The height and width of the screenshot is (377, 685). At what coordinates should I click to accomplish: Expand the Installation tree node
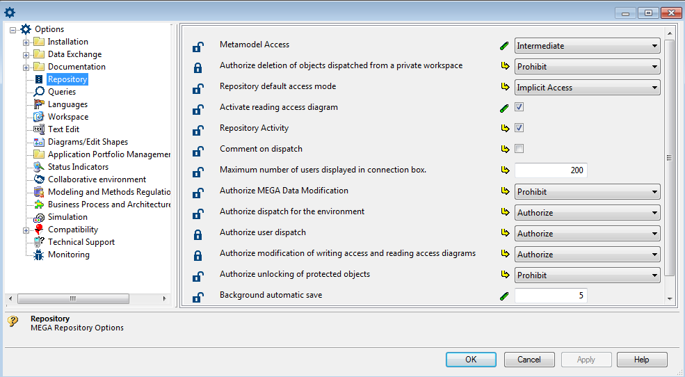26,42
